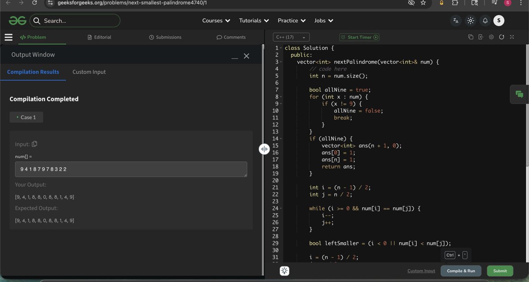
Task: Select the Compilation Results tab
Action: [x=33, y=72]
